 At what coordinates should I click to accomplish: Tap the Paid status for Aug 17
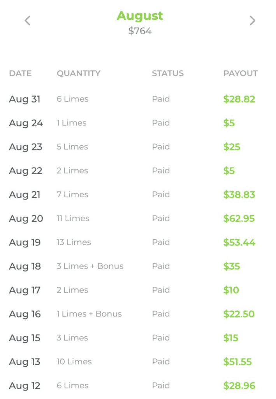pos(161,290)
